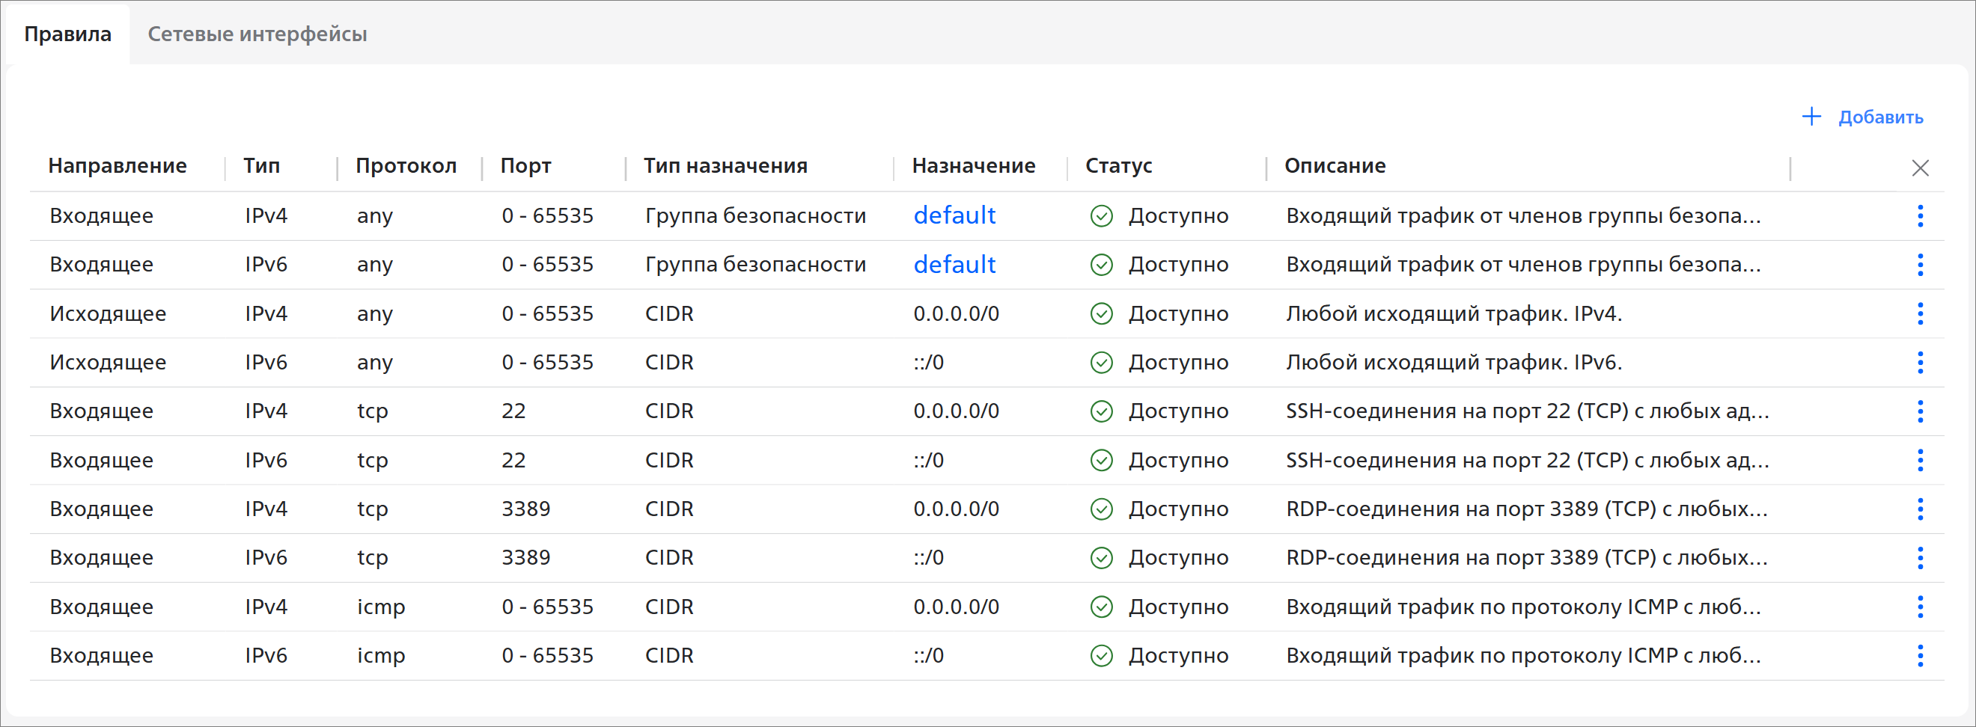
Task: Switch to the Сетевые интерфейсы tab
Action: [257, 34]
